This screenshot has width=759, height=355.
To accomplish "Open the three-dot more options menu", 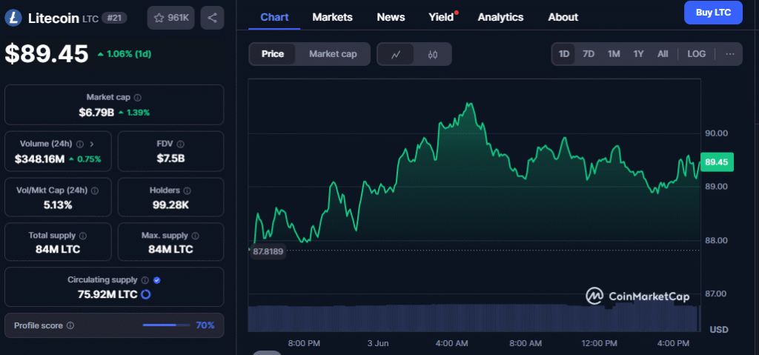I will coord(730,54).
